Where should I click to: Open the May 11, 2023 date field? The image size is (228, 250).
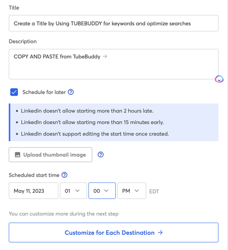(33, 191)
